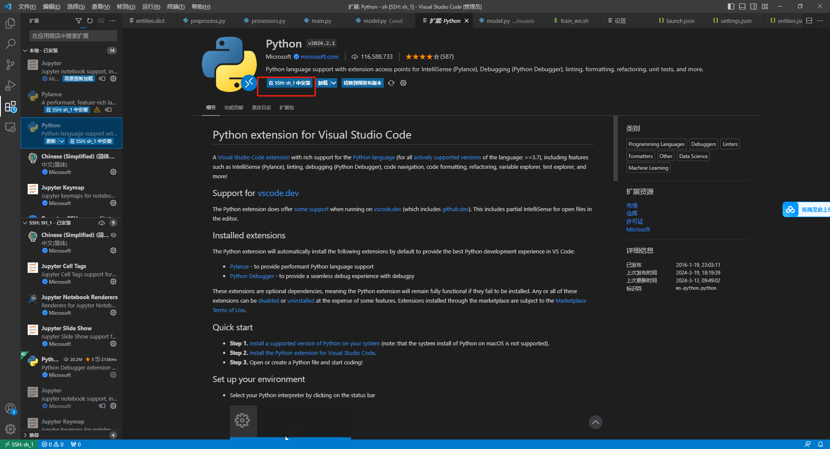Open the Accounts menu in activity bar

[x=10, y=408]
